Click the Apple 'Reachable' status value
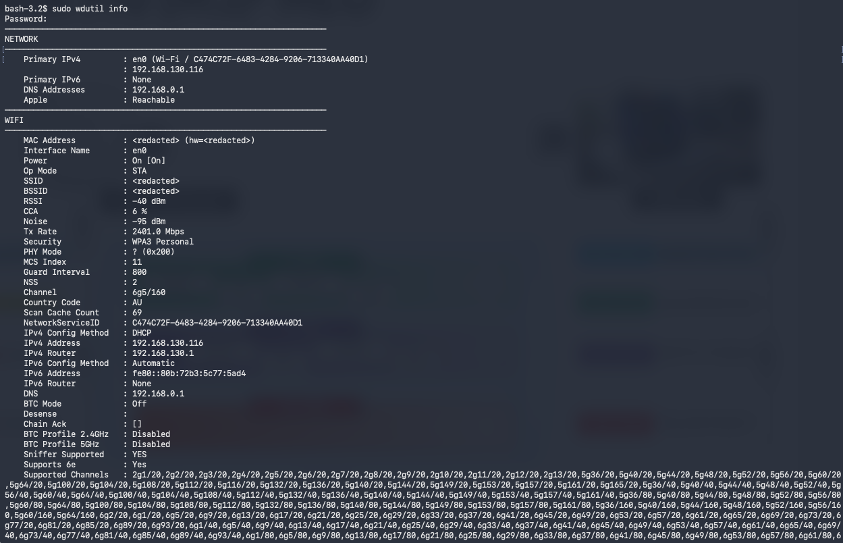Viewport: 843px width, 543px height. point(153,100)
